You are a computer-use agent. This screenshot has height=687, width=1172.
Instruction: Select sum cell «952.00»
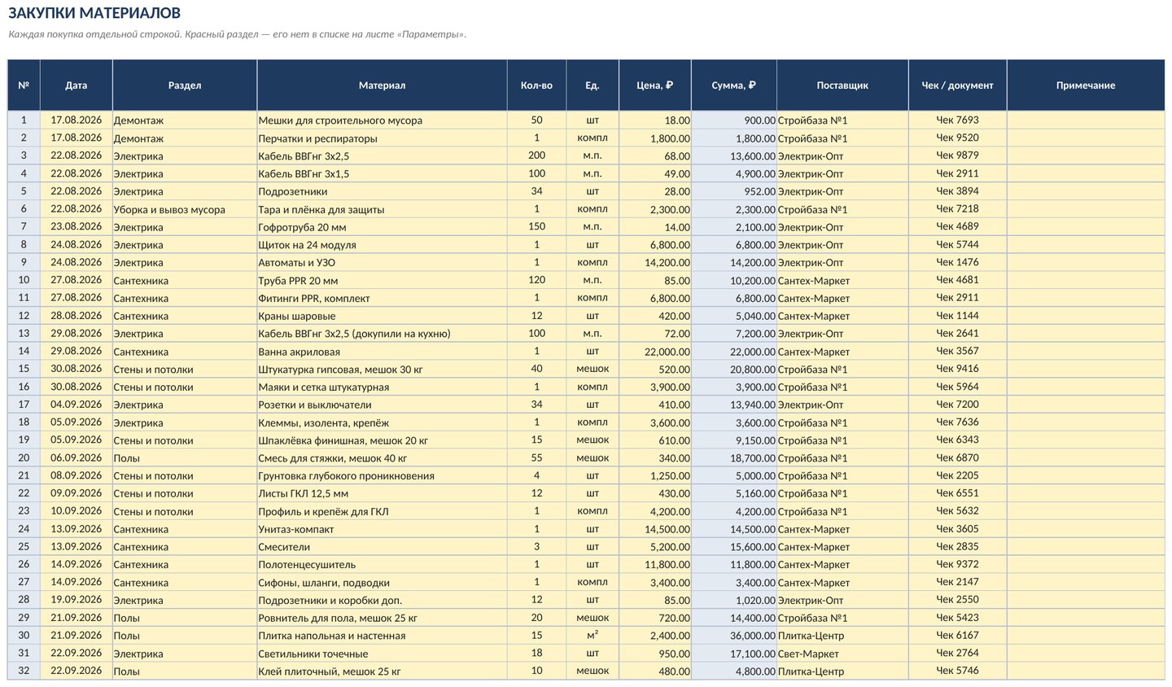(x=734, y=191)
